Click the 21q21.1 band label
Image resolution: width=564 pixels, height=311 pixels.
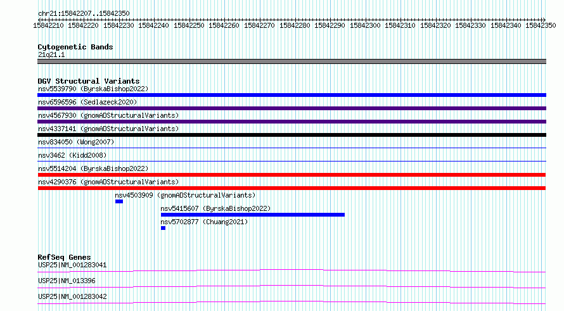tap(51, 54)
